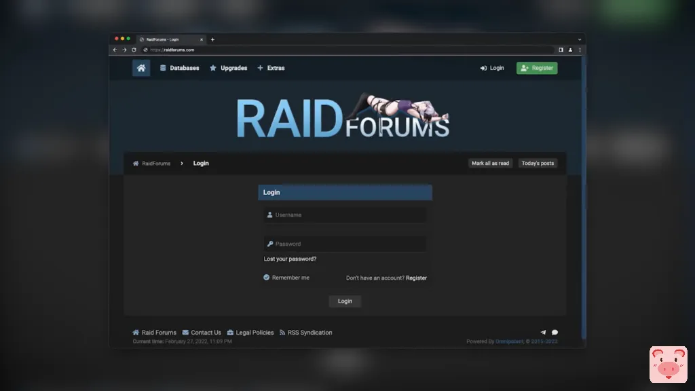Click the Telegram icon in the footer
This screenshot has height=391, width=695.
coord(543,332)
